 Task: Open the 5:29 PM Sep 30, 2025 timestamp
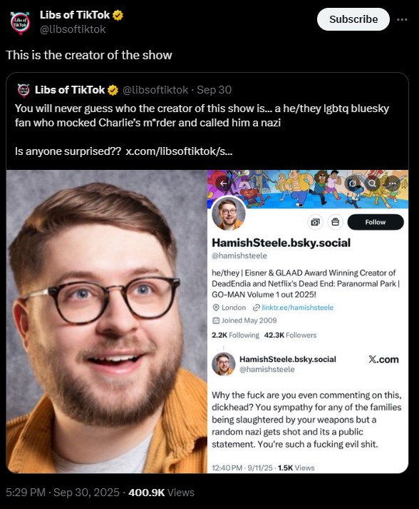click(x=63, y=493)
